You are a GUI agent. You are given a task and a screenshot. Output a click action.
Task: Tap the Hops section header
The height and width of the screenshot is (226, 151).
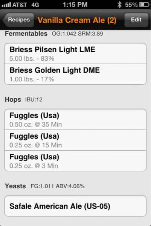pyautogui.click(x=13, y=99)
